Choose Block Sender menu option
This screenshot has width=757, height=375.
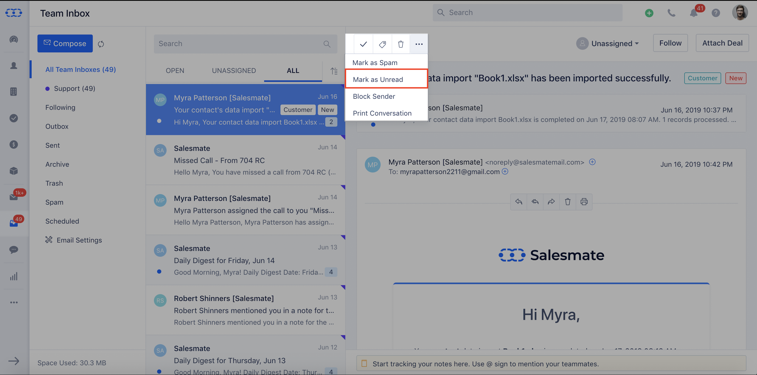pos(386,96)
